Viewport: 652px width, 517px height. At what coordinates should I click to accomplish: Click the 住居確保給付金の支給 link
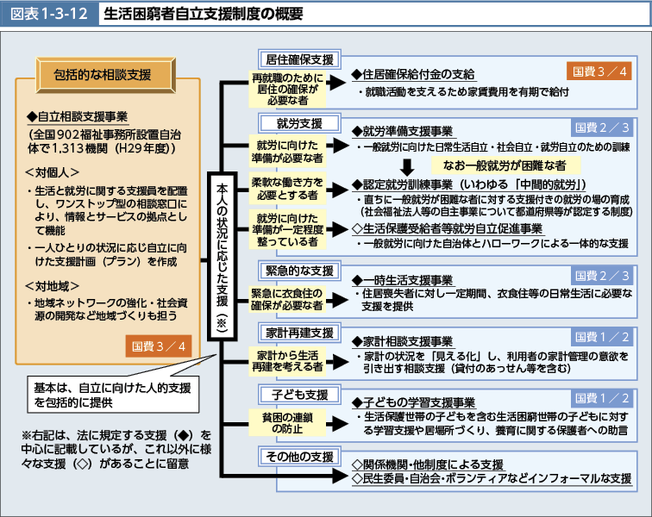click(414, 75)
